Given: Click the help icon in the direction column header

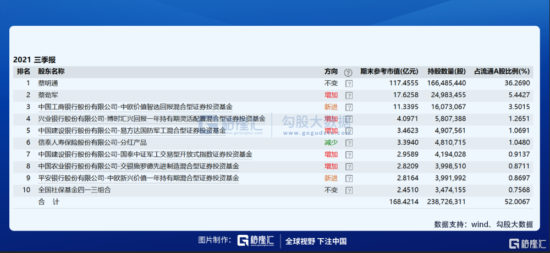Looking at the screenshot, I should pos(348,72).
